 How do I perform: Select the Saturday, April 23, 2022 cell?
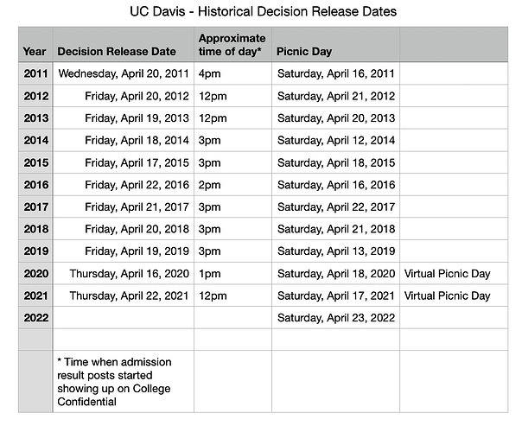(336, 318)
